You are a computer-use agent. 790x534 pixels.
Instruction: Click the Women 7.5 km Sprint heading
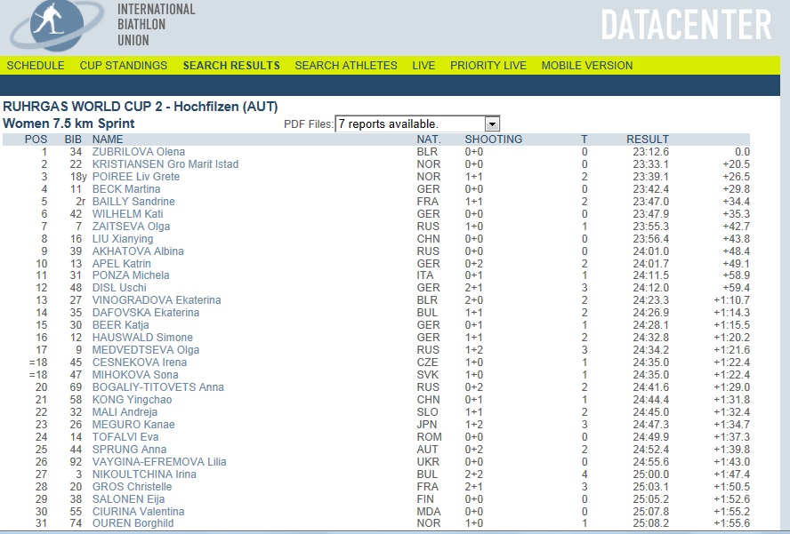69,124
